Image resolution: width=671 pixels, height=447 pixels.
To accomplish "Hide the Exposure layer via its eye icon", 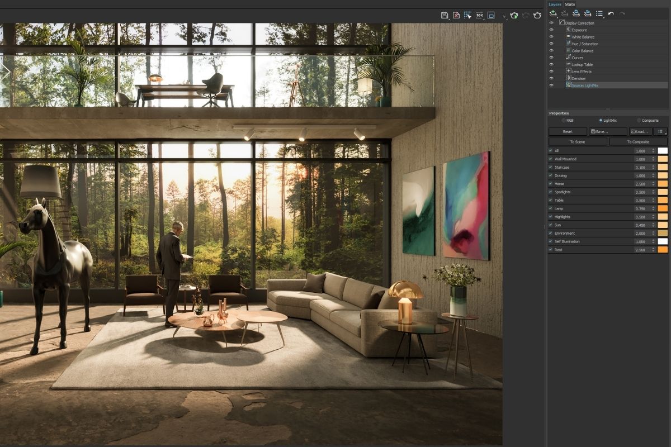I will click(x=551, y=30).
